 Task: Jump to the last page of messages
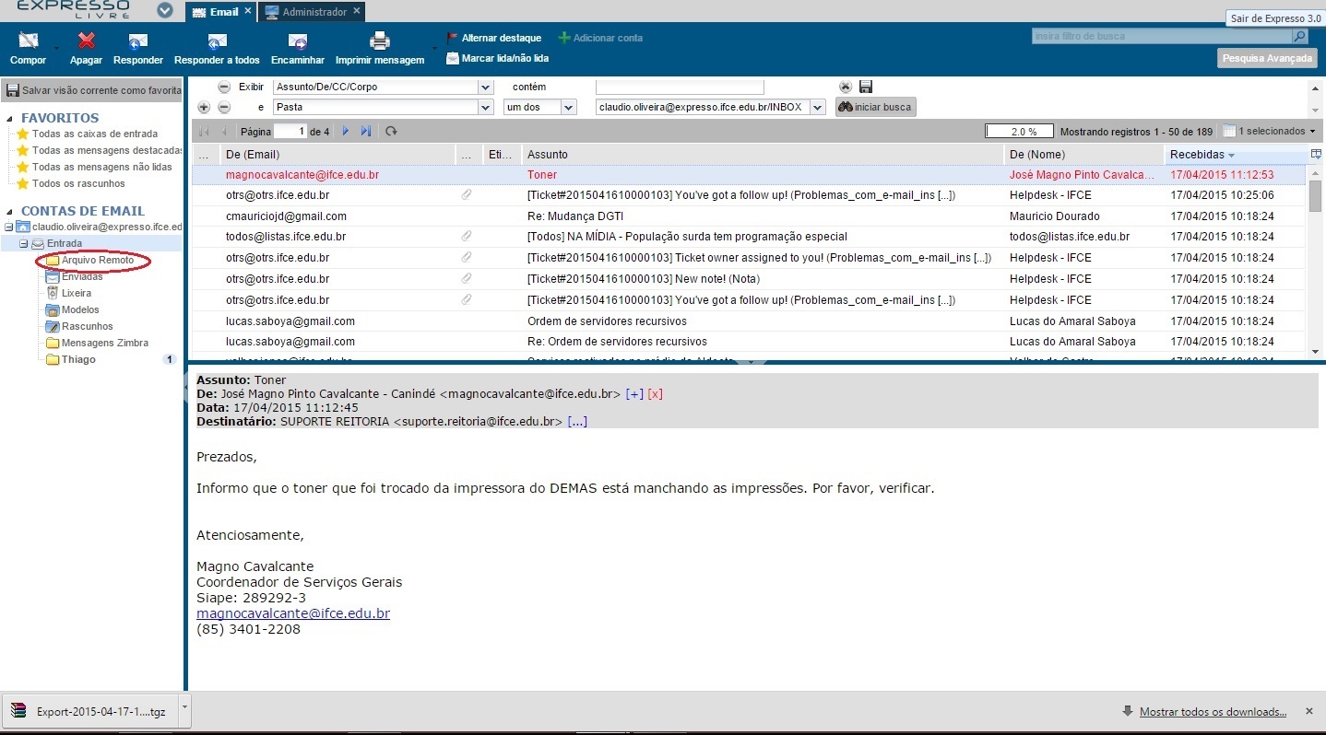click(366, 132)
